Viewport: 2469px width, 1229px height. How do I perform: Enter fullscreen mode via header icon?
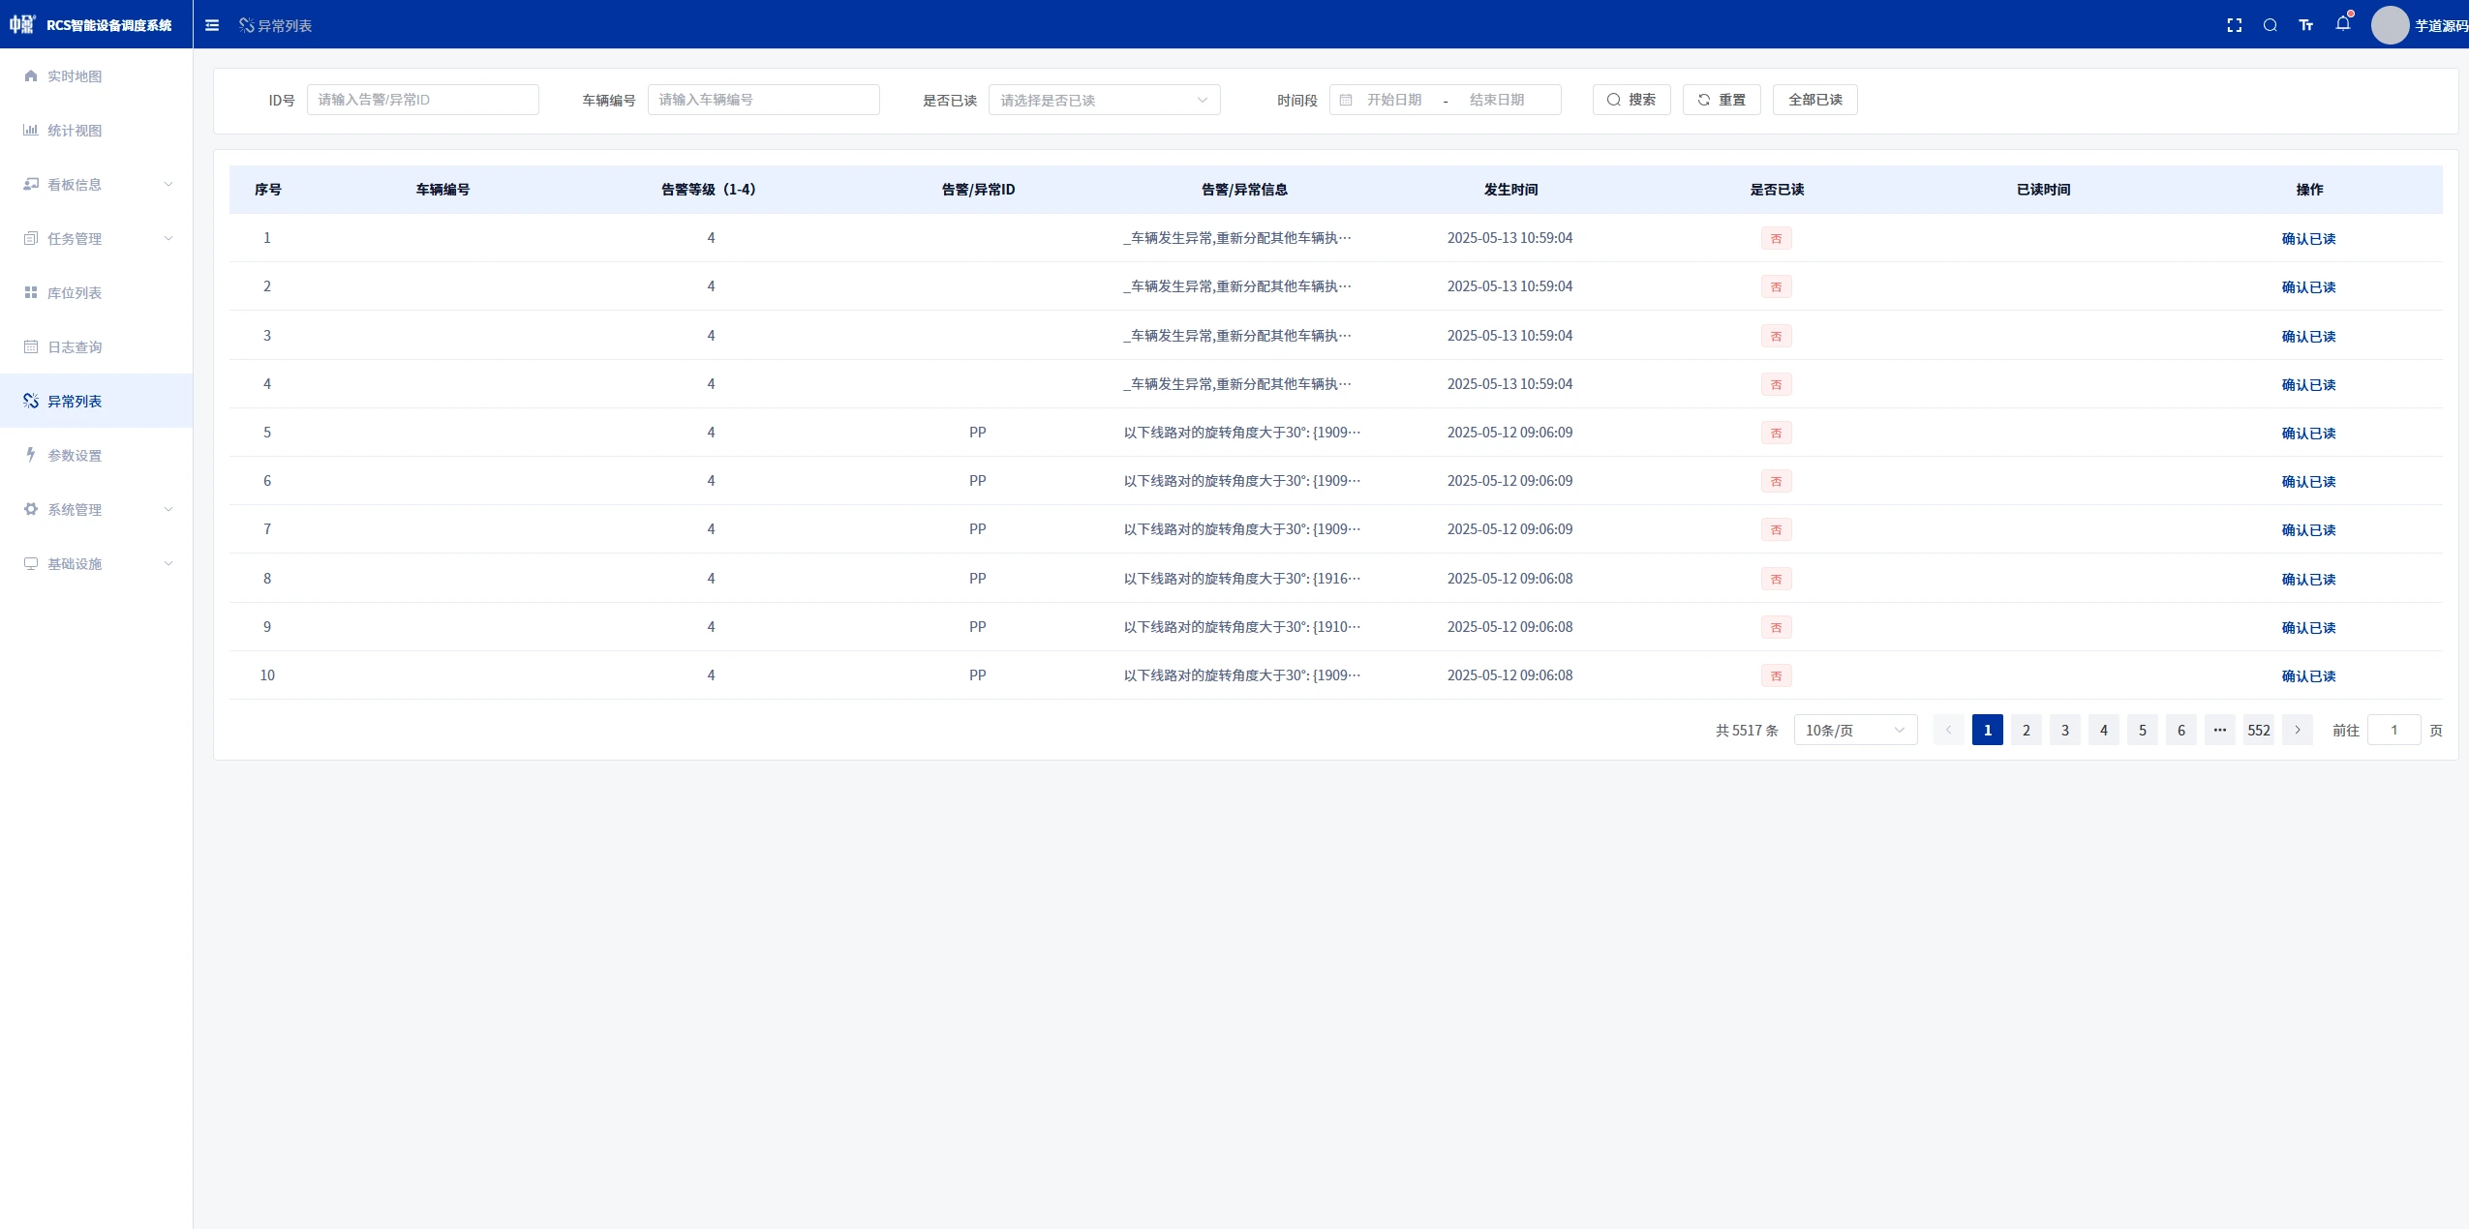pos(2234,25)
